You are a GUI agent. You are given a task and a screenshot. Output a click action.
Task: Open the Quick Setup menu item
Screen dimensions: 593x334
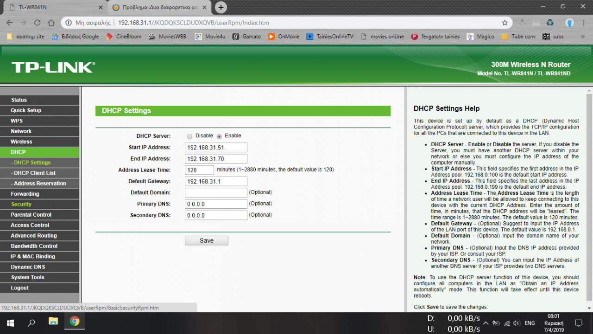point(39,110)
